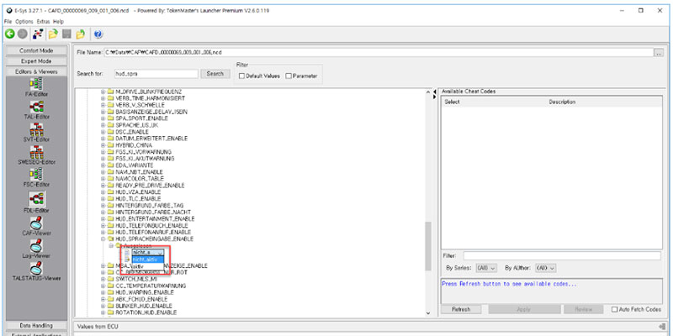Click the gray save disk toolbar icon
Viewport: 673px width, 336px height.
[66, 34]
